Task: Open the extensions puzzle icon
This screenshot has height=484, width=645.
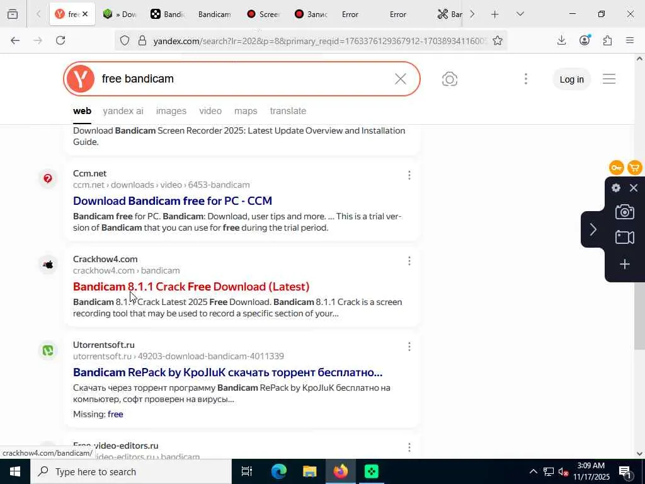Action: click(608, 40)
